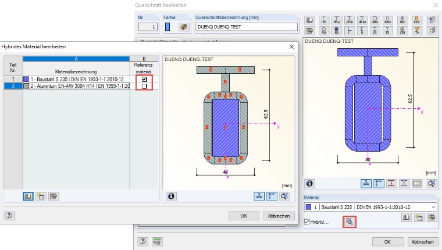Reset zoom in hybrid dialog preview
442x250 pixels.
pos(284,196)
